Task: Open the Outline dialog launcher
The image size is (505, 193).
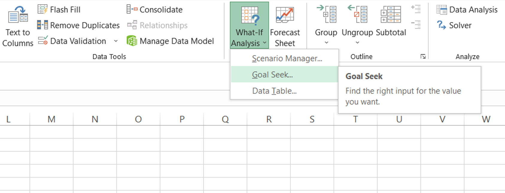Action: (423, 56)
